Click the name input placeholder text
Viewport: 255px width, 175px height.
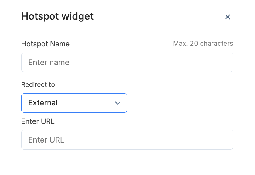(49, 62)
